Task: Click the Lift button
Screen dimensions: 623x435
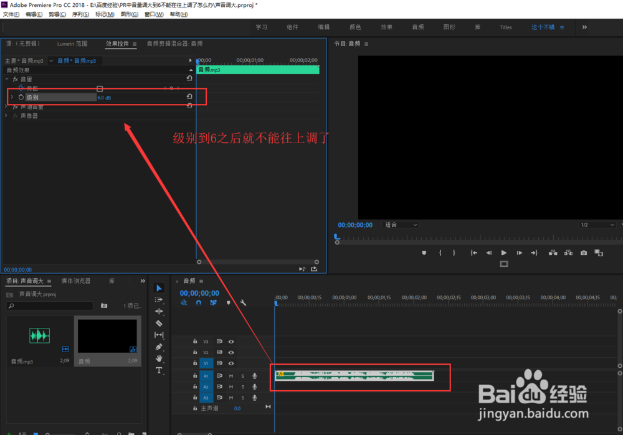Action: (x=553, y=253)
